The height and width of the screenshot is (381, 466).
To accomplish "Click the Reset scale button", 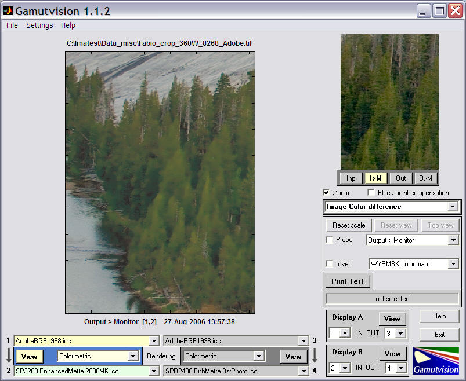I will click(x=349, y=225).
